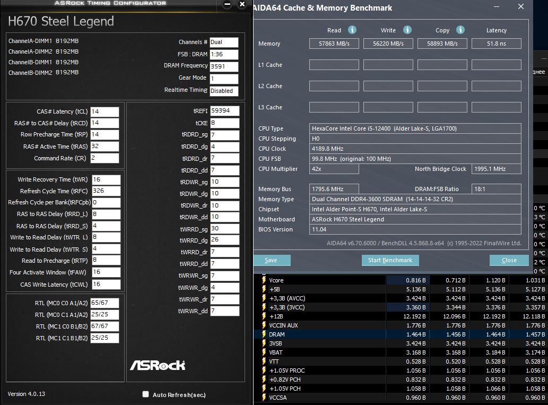The image size is (548, 405).
Task: Click the +3,3B (3VCC) lightning icon
Action: tap(264, 307)
